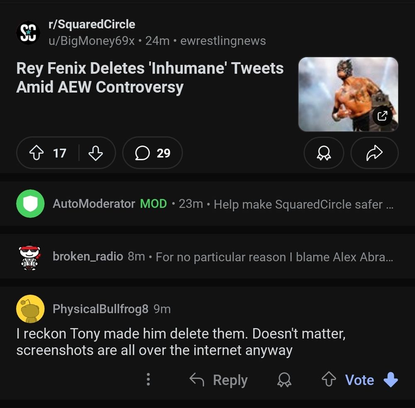Tap PhysicalBullfrog8's yellow avatar
The height and width of the screenshot is (408, 415).
[30, 309]
